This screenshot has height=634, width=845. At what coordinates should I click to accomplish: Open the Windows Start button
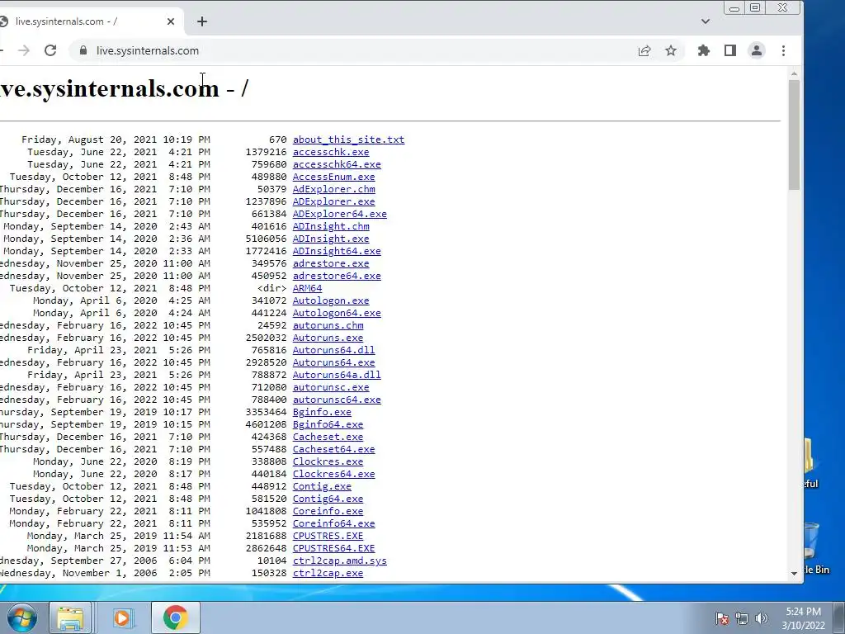pos(22,617)
